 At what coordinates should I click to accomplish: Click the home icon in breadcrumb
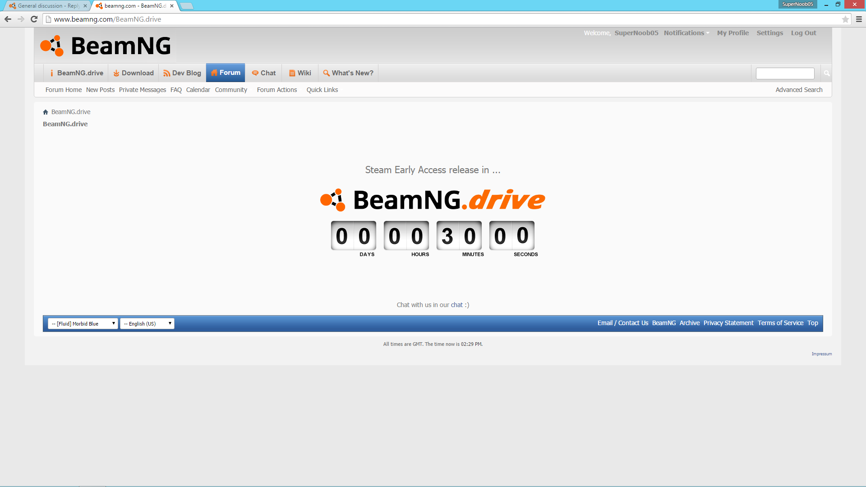pos(45,112)
